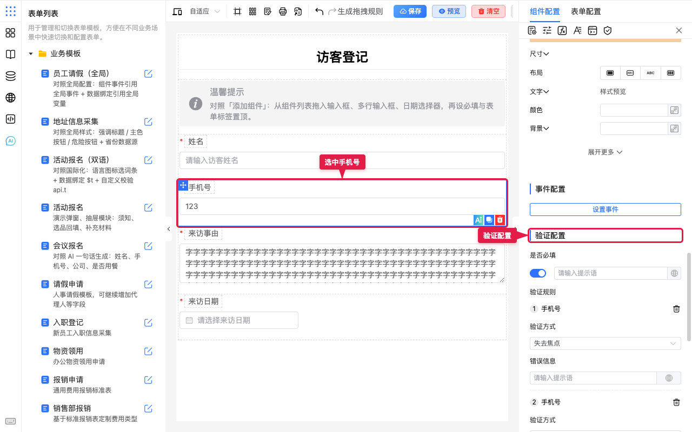Click the apps grid icon in the left sidebar
The height and width of the screenshot is (432, 692).
pos(10,33)
